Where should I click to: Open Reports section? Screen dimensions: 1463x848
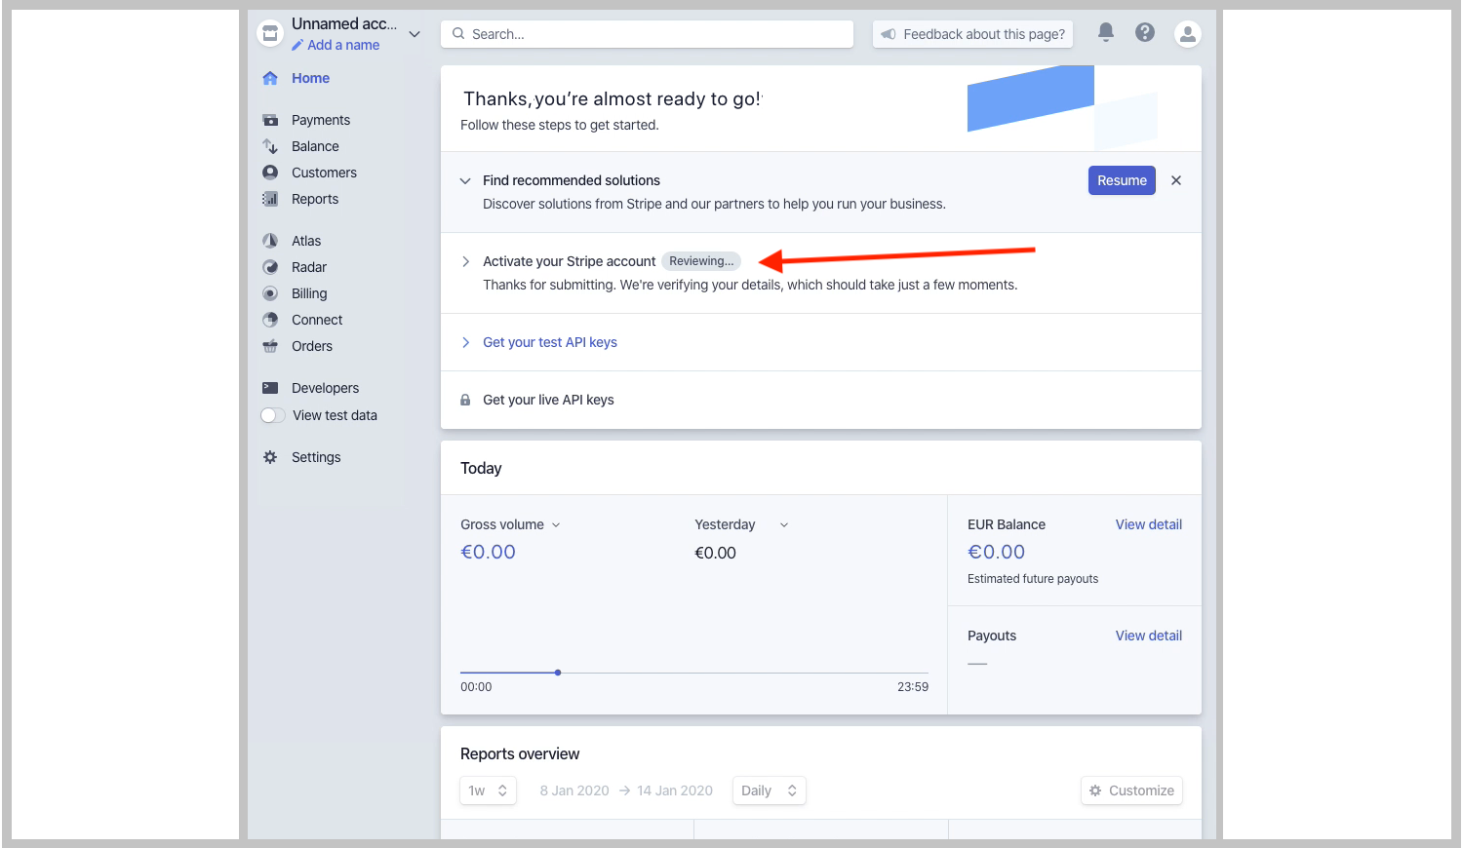[315, 199]
